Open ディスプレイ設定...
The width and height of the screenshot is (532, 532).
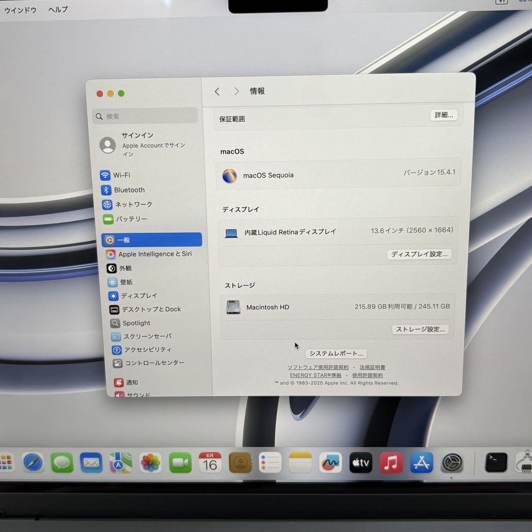[419, 254]
